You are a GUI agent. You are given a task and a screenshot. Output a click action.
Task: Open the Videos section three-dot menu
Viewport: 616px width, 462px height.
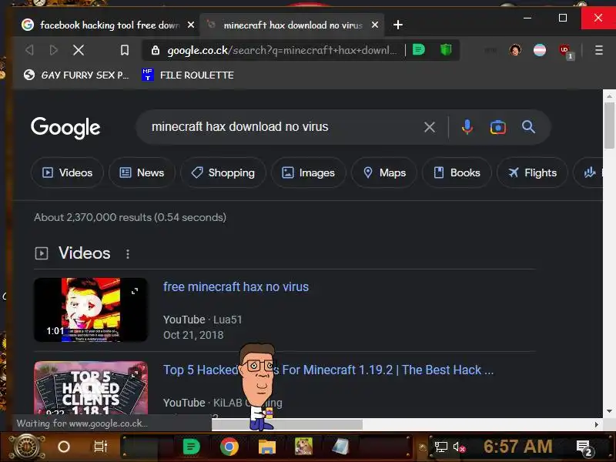(128, 254)
